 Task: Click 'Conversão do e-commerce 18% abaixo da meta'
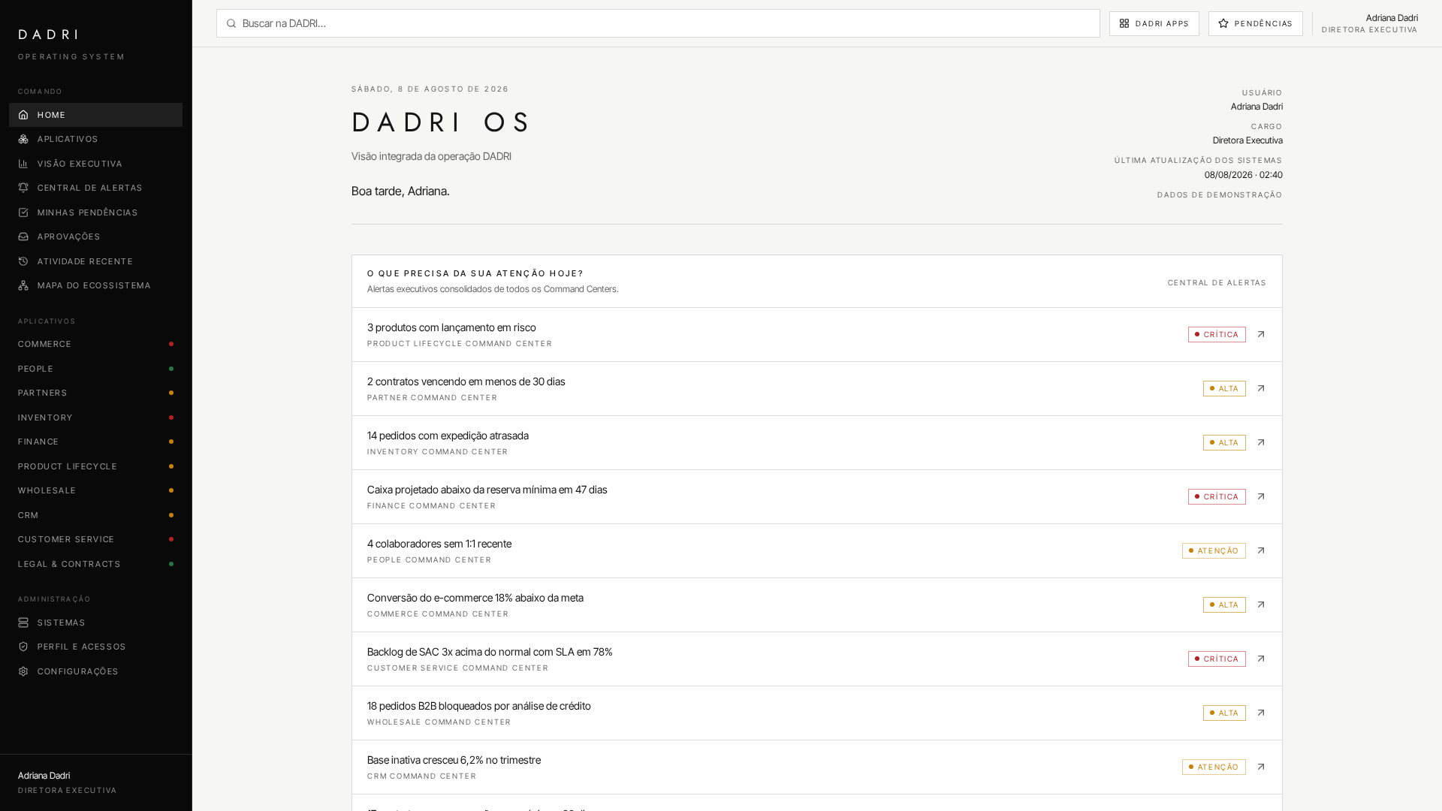click(475, 598)
